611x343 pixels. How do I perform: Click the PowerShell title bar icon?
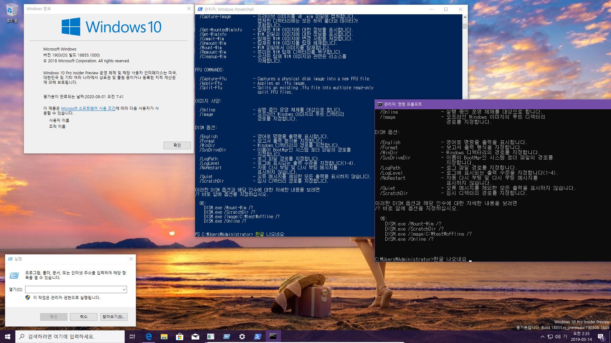pyautogui.click(x=200, y=9)
